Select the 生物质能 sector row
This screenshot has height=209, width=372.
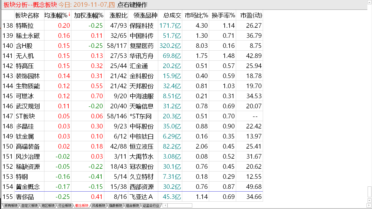132,86
